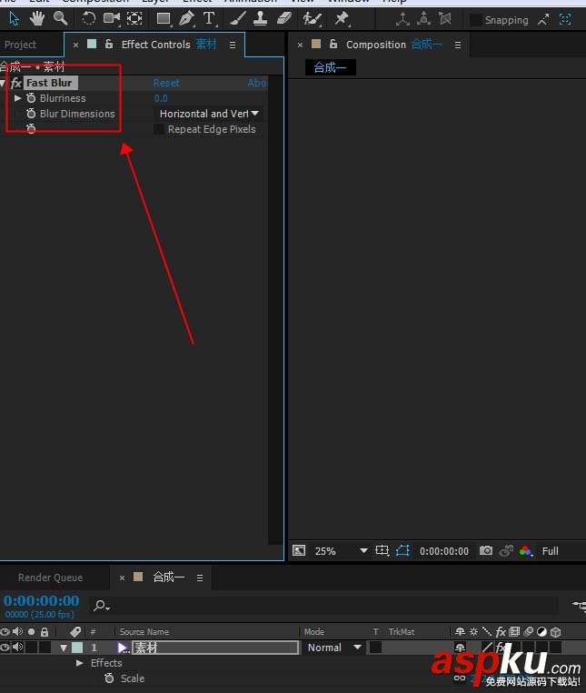Select the Roto Brush tool
Image resolution: width=586 pixels, height=693 pixels.
(x=312, y=18)
